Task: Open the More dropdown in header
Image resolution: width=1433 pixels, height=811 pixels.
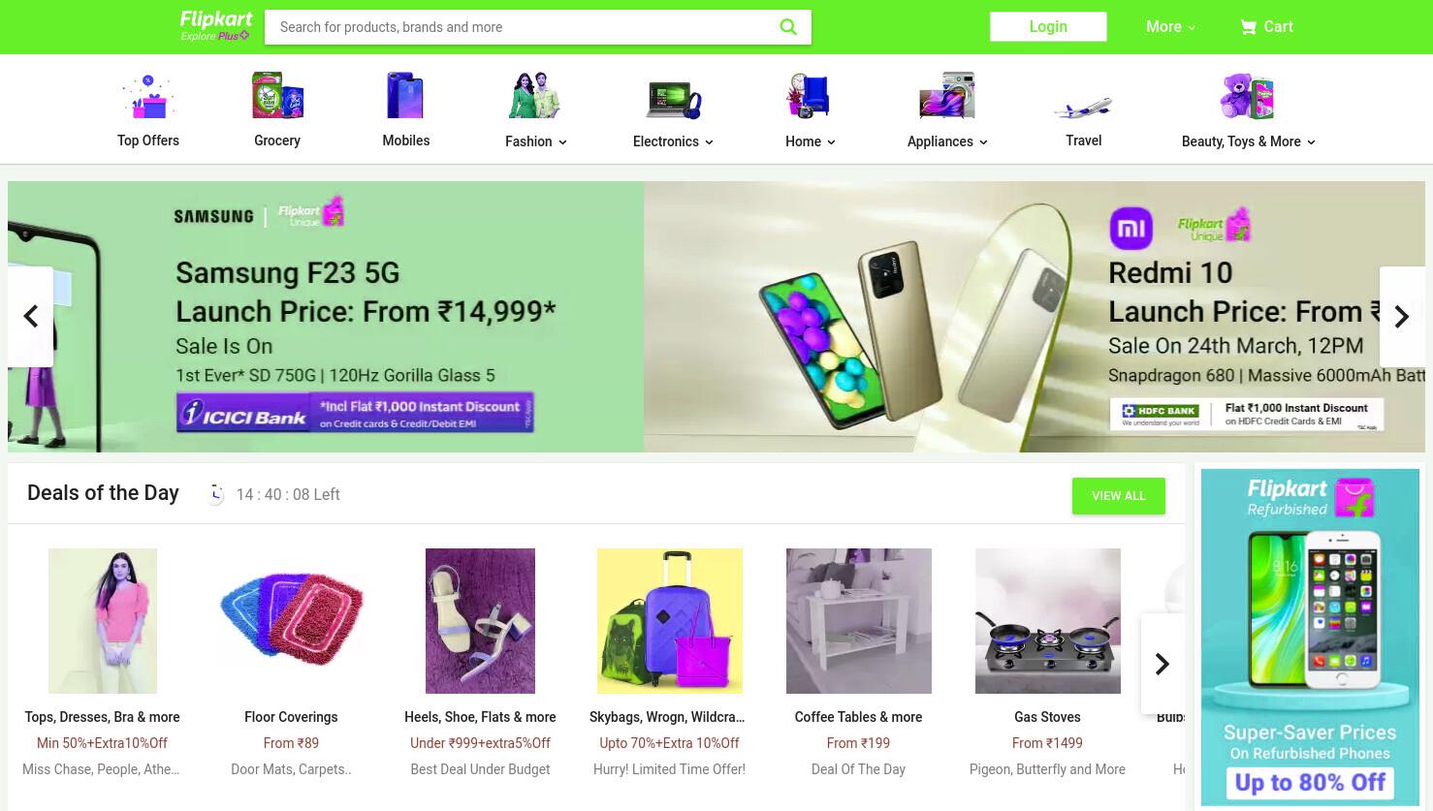Action: click(x=1170, y=27)
